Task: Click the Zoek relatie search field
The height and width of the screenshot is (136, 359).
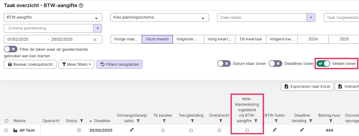Action: tap(262, 17)
